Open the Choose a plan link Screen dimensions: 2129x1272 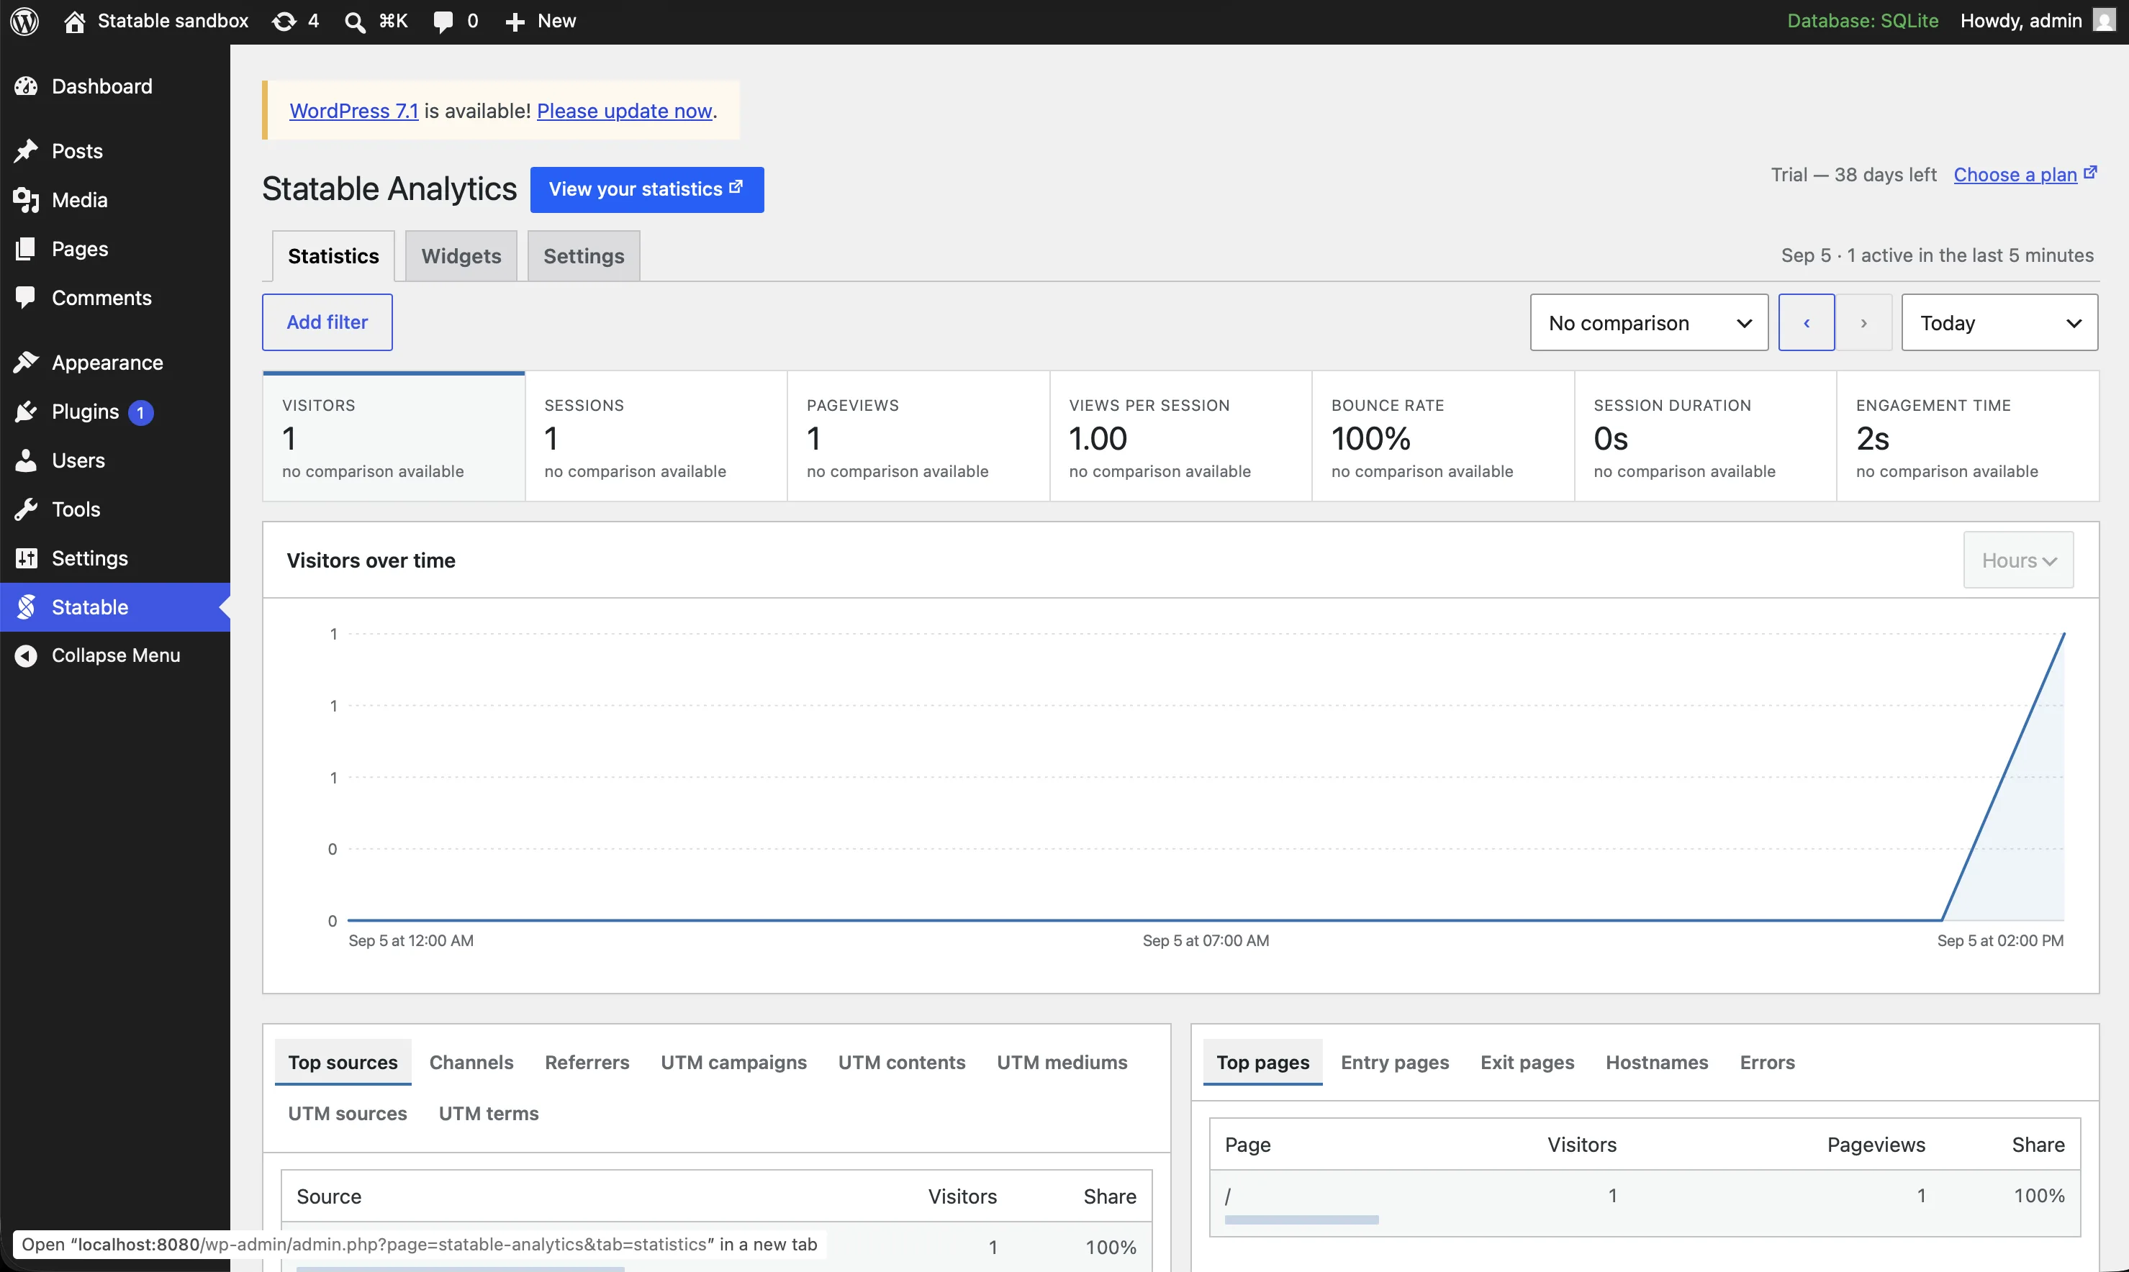[2015, 174]
